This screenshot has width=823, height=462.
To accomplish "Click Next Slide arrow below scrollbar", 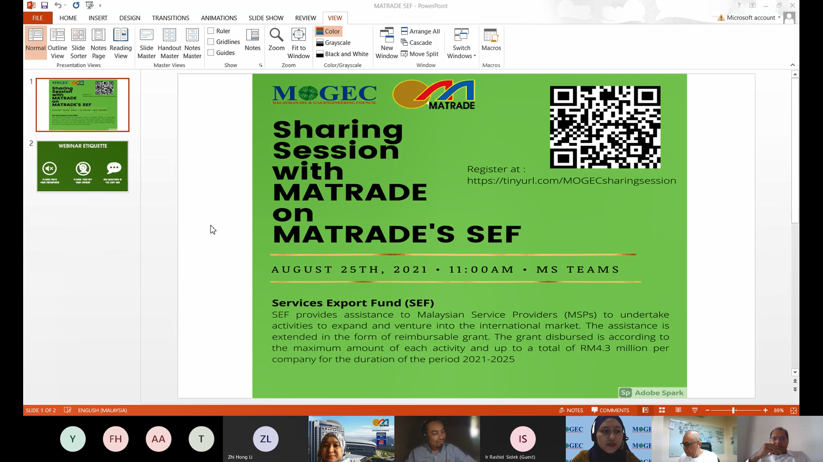I will (x=795, y=390).
